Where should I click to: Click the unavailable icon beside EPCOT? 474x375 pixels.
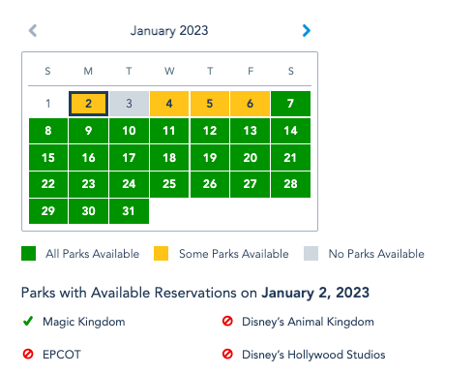pyautogui.click(x=28, y=354)
